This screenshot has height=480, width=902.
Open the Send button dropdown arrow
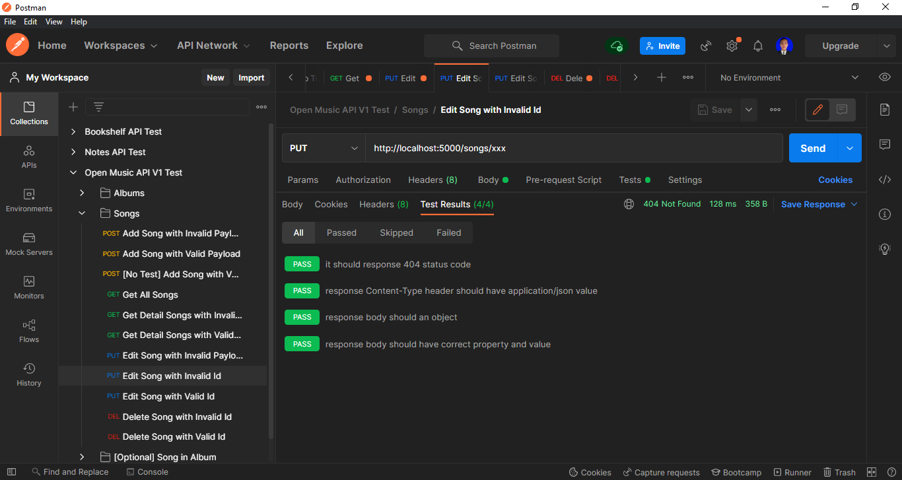[849, 148]
